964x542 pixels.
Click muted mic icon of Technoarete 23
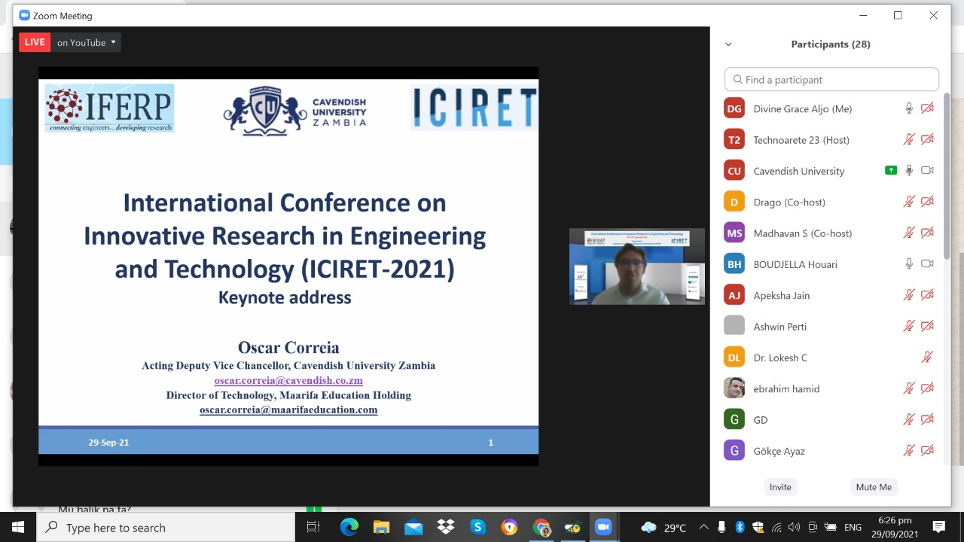click(x=909, y=139)
